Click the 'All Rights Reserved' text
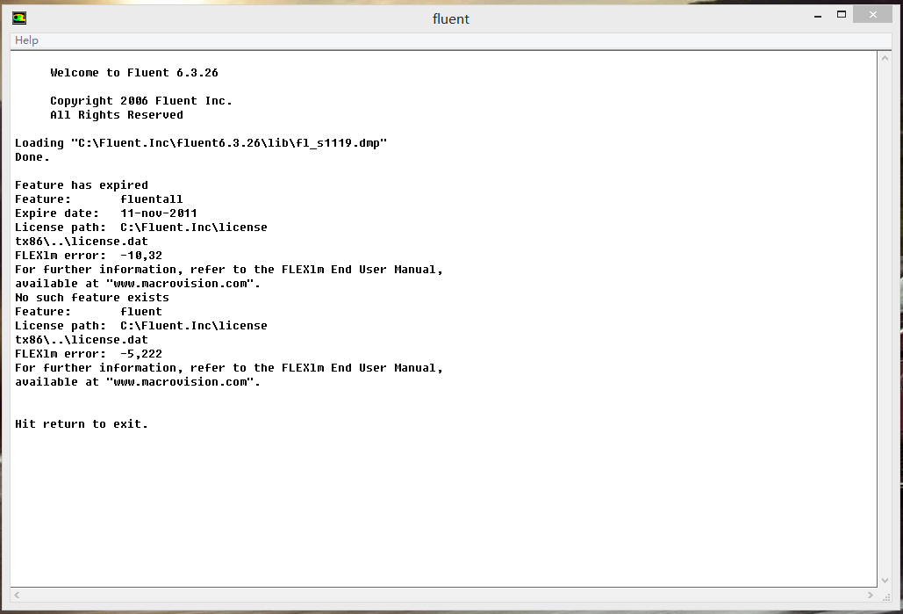Image resolution: width=903 pixels, height=614 pixels. (x=117, y=115)
